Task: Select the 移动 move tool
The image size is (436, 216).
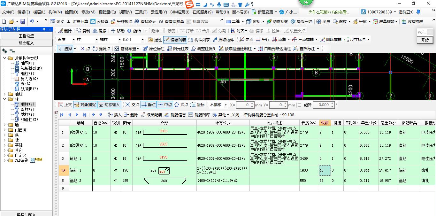Action: (x=118, y=31)
